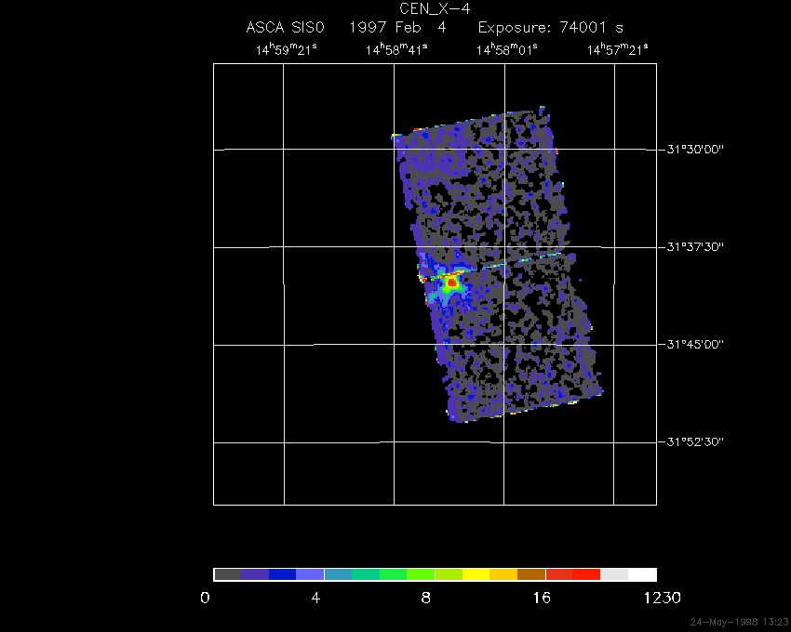Select the brown color bar segment
The image size is (791, 632).
coord(531,574)
